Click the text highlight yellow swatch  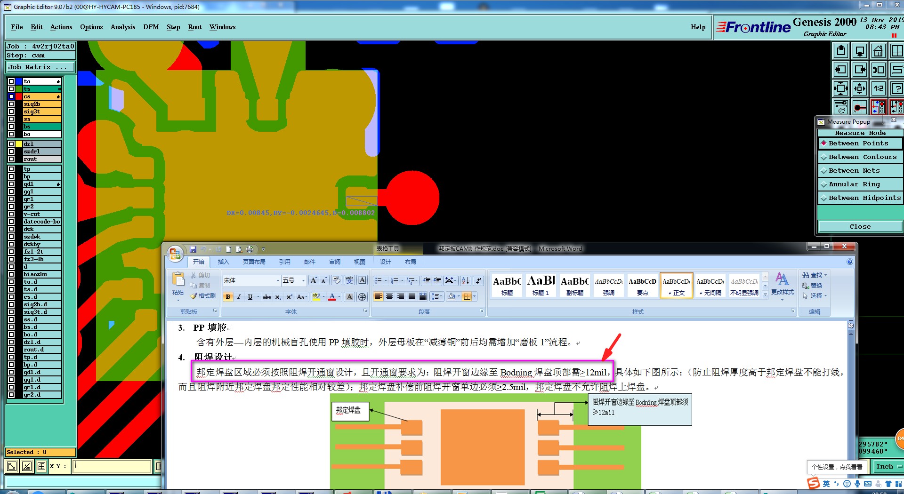point(316,297)
